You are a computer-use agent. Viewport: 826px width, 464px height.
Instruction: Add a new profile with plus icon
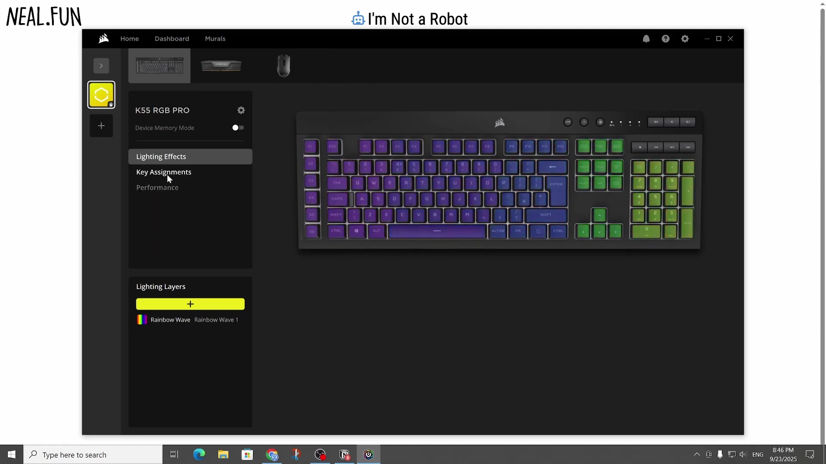coord(101,126)
